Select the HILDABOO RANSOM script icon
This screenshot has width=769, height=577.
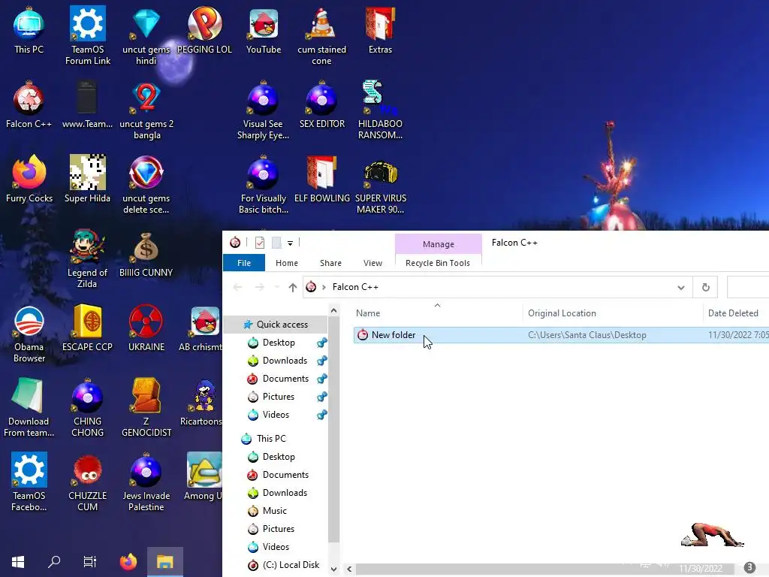click(x=380, y=111)
